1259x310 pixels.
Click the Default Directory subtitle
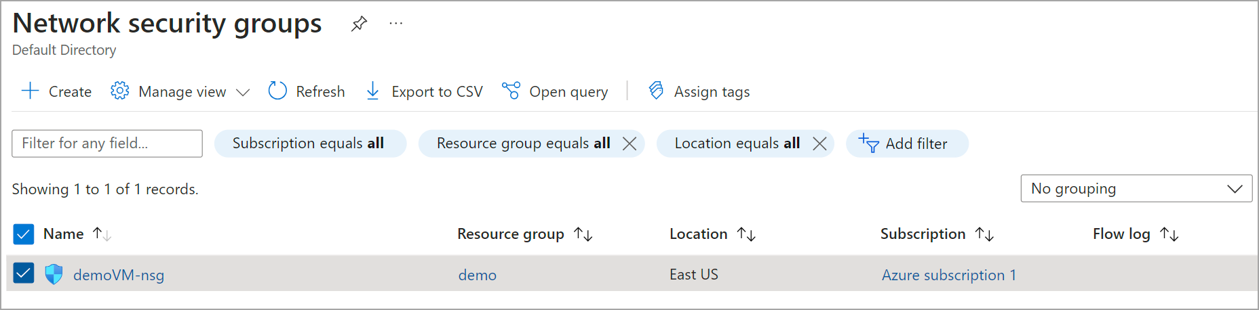(x=64, y=50)
